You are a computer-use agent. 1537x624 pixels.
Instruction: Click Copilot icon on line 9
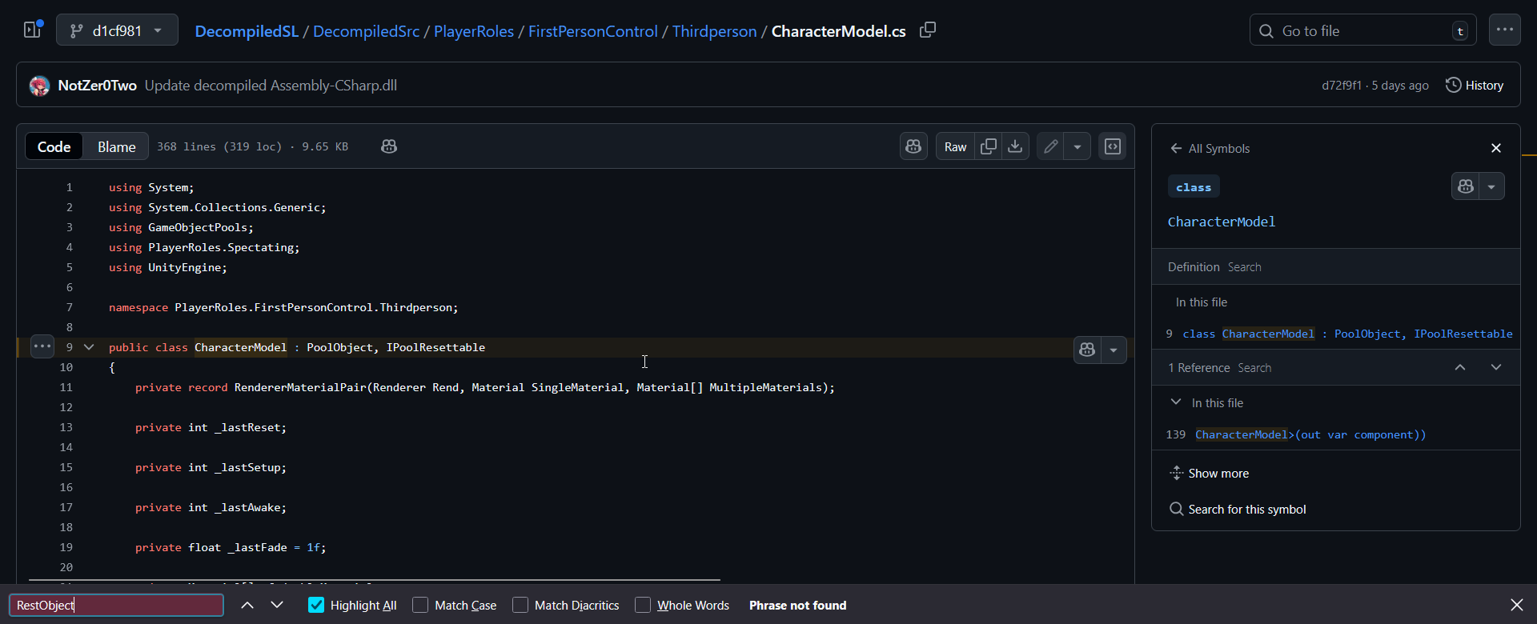pos(1087,350)
